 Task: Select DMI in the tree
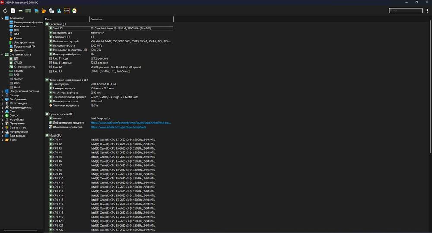(x=16, y=30)
